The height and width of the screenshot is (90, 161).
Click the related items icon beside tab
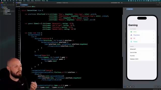(16, 5)
